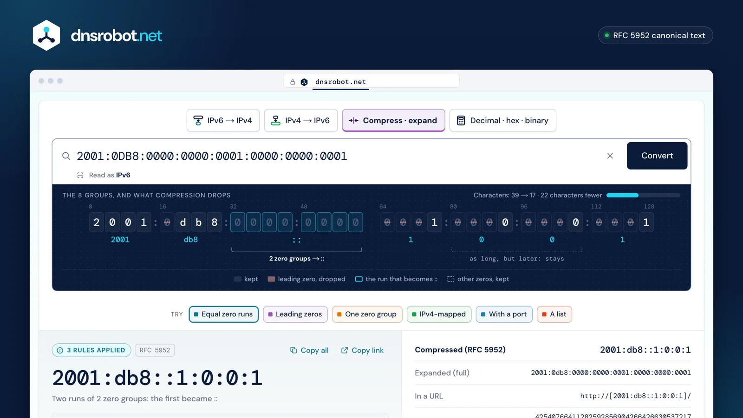This screenshot has width=743, height=418.
Task: Open the dnsrobot.net wordmark link
Action: tap(116, 35)
